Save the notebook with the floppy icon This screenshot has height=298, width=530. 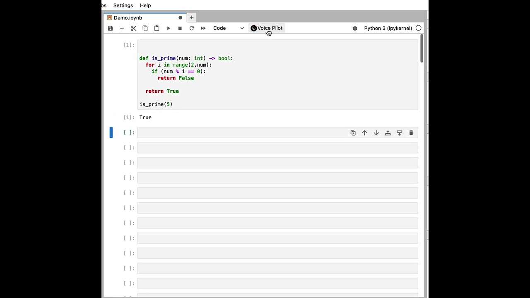click(110, 28)
